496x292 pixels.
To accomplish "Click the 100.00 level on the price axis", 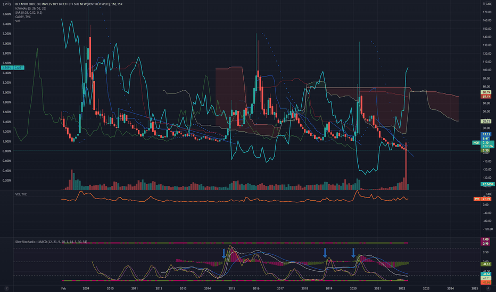I will [487, 70].
